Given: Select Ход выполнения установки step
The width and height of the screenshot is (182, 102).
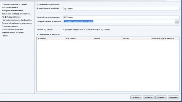Looking at the screenshot, I should pos(13,33).
